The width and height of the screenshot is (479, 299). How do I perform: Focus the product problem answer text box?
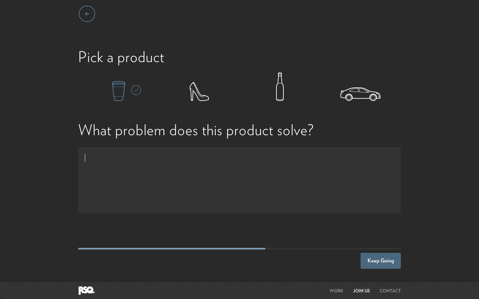tap(239, 180)
